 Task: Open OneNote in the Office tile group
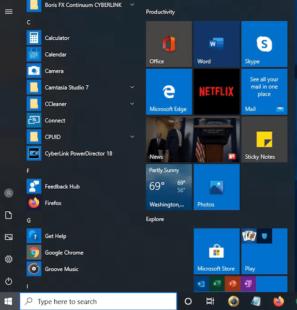tap(248, 284)
